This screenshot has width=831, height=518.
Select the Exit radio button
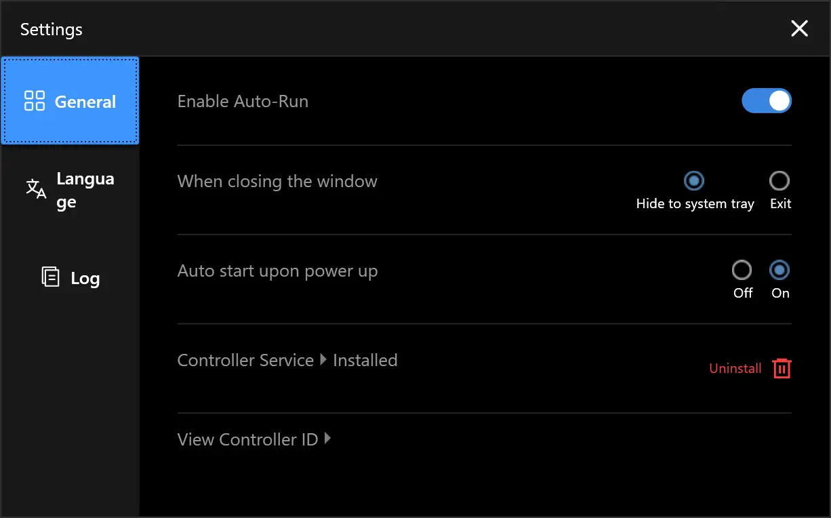click(x=779, y=181)
